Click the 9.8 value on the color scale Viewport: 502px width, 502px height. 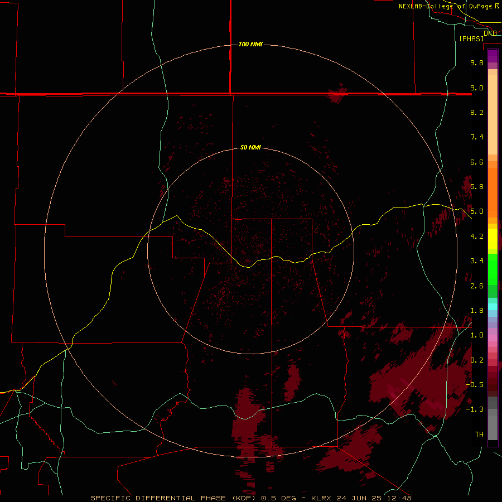click(x=477, y=62)
